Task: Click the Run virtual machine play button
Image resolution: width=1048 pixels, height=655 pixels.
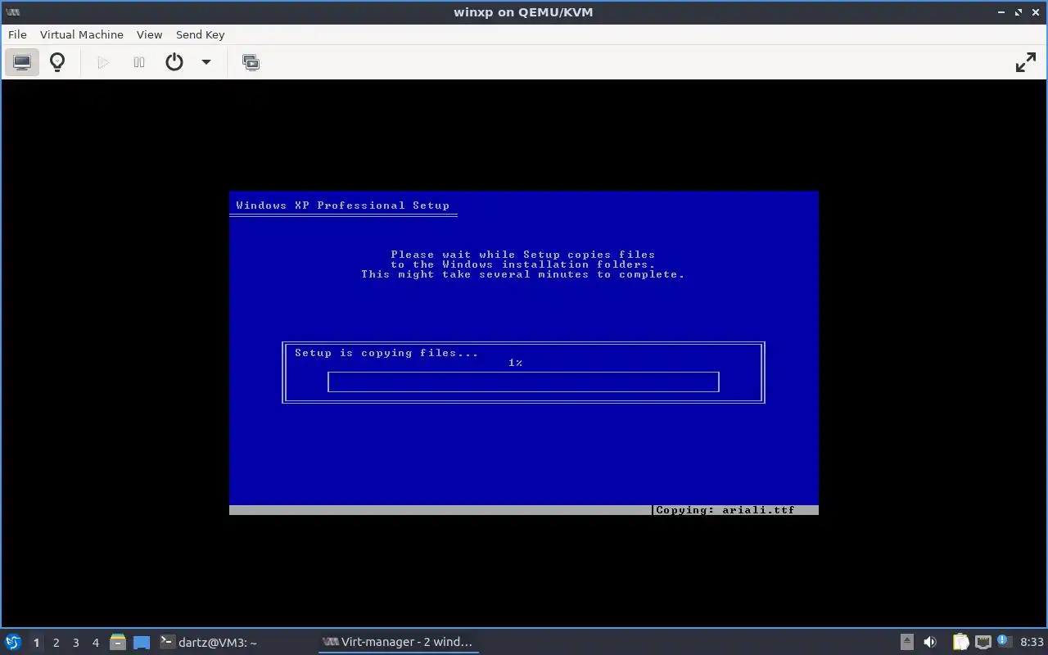Action: (103, 62)
